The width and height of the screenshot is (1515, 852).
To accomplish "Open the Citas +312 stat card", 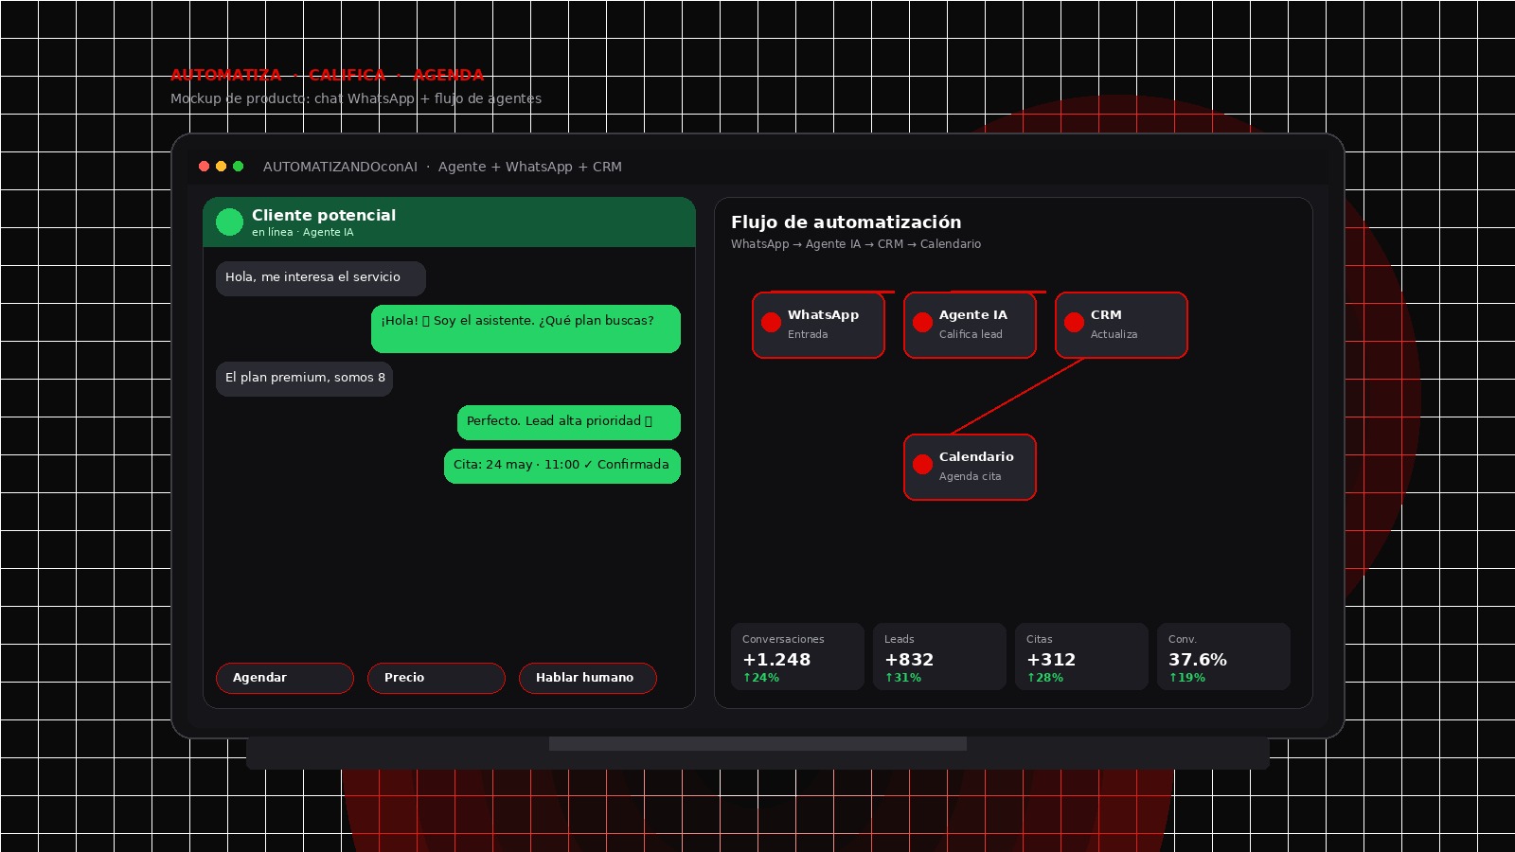I will coord(1081,656).
